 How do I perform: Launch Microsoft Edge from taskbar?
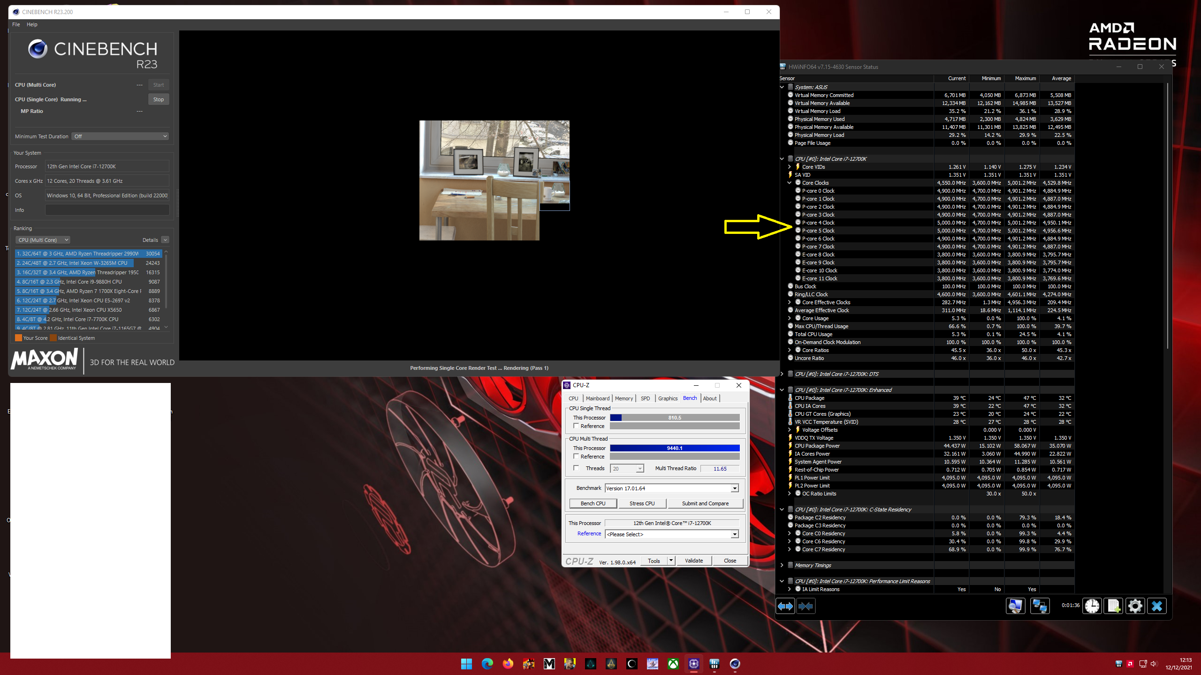(x=487, y=664)
